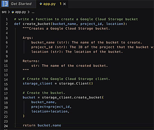The image size is (154, 130).
Task: Open the Get Started tab
Action: [x=18, y=4]
